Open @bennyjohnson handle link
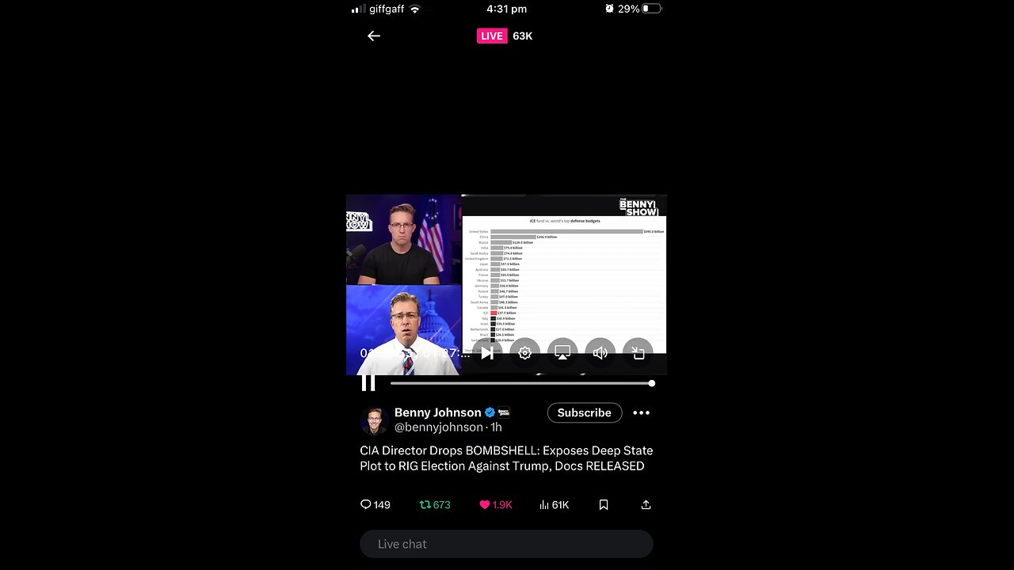The height and width of the screenshot is (570, 1014). point(439,427)
